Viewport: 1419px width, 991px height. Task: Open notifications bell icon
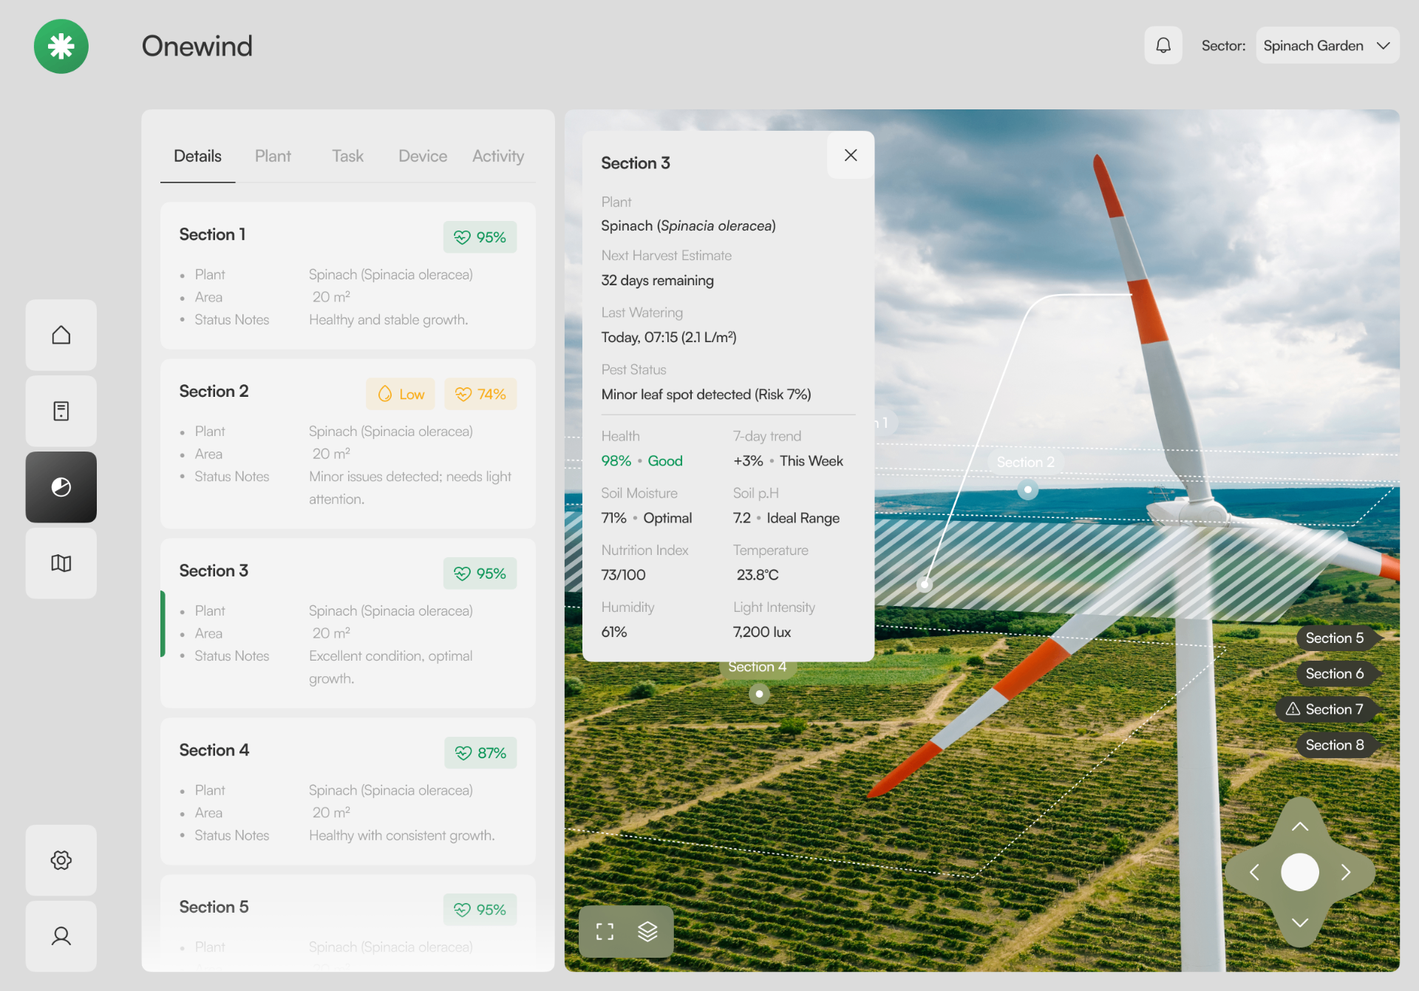[x=1163, y=46]
